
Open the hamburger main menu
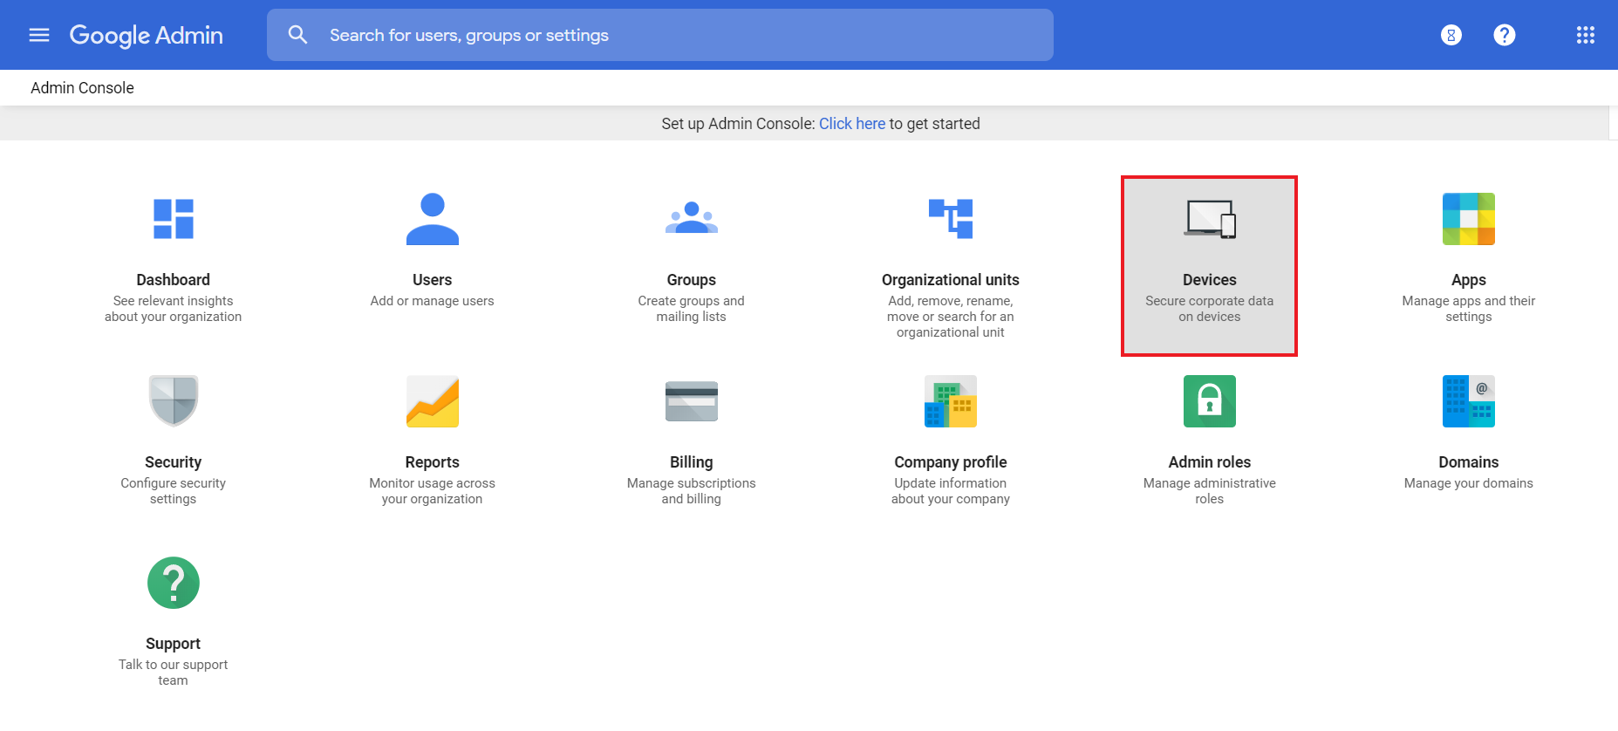pyautogui.click(x=39, y=35)
